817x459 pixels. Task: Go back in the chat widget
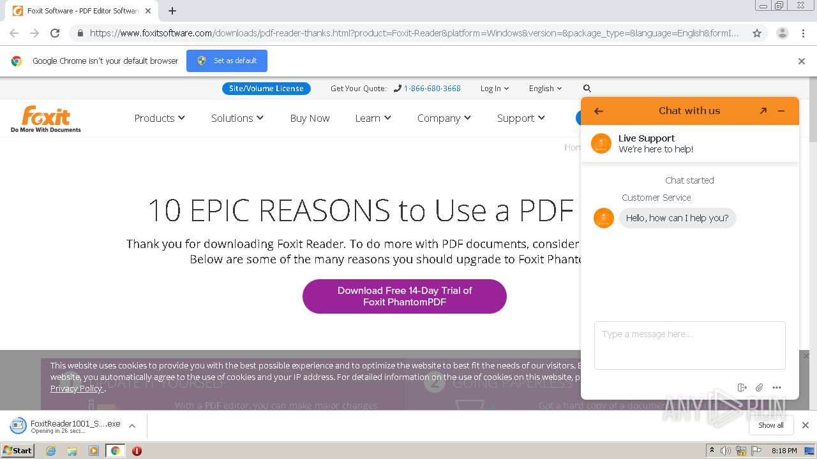pyautogui.click(x=598, y=111)
